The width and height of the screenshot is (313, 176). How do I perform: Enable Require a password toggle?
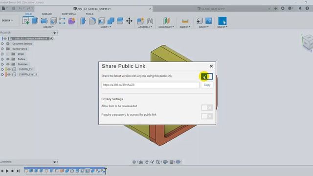point(207,116)
